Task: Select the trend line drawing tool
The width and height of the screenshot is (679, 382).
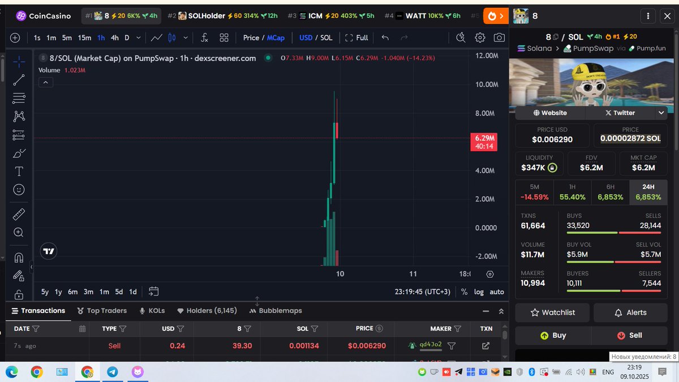Action: coord(19,80)
